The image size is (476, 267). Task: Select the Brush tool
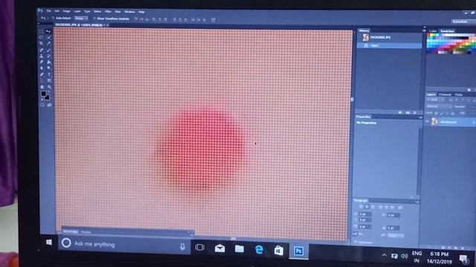click(x=48, y=50)
